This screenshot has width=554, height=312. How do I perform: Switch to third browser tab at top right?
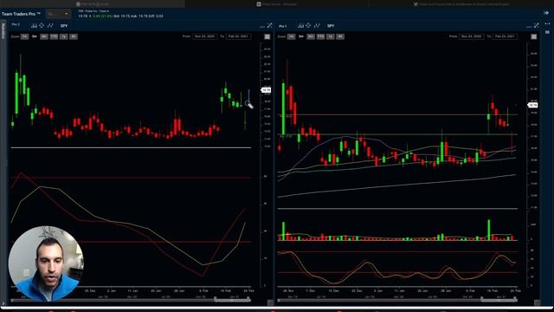(x=461, y=3)
